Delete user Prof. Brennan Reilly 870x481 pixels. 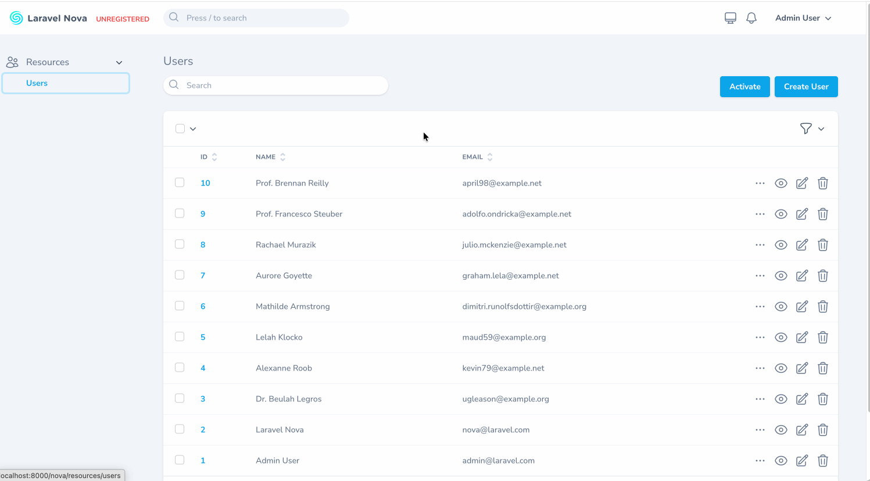(x=823, y=183)
